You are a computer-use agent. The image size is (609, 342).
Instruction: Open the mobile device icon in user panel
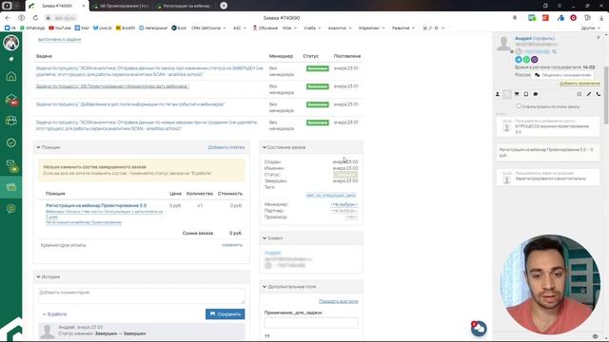click(x=526, y=94)
